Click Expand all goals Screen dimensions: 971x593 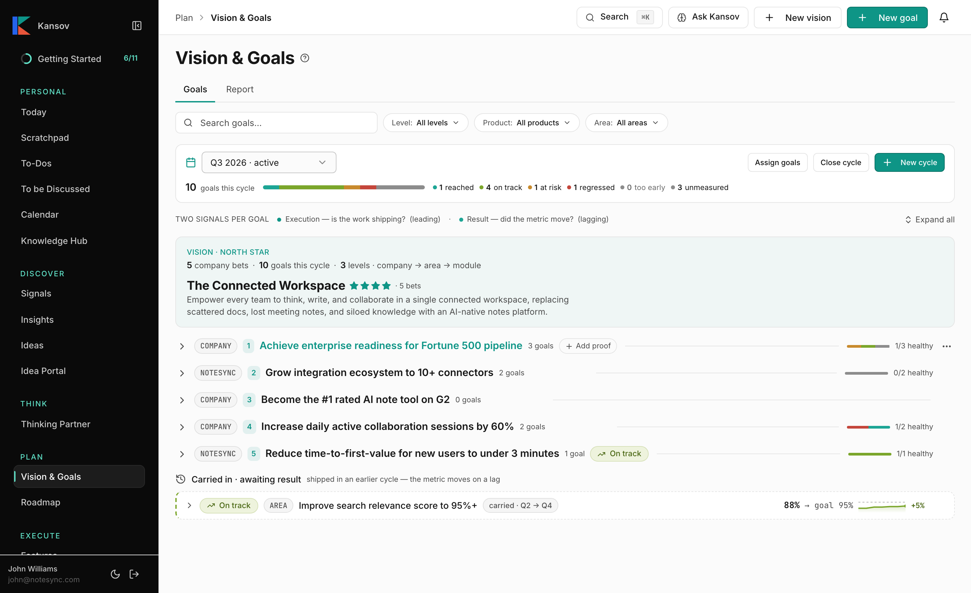930,219
